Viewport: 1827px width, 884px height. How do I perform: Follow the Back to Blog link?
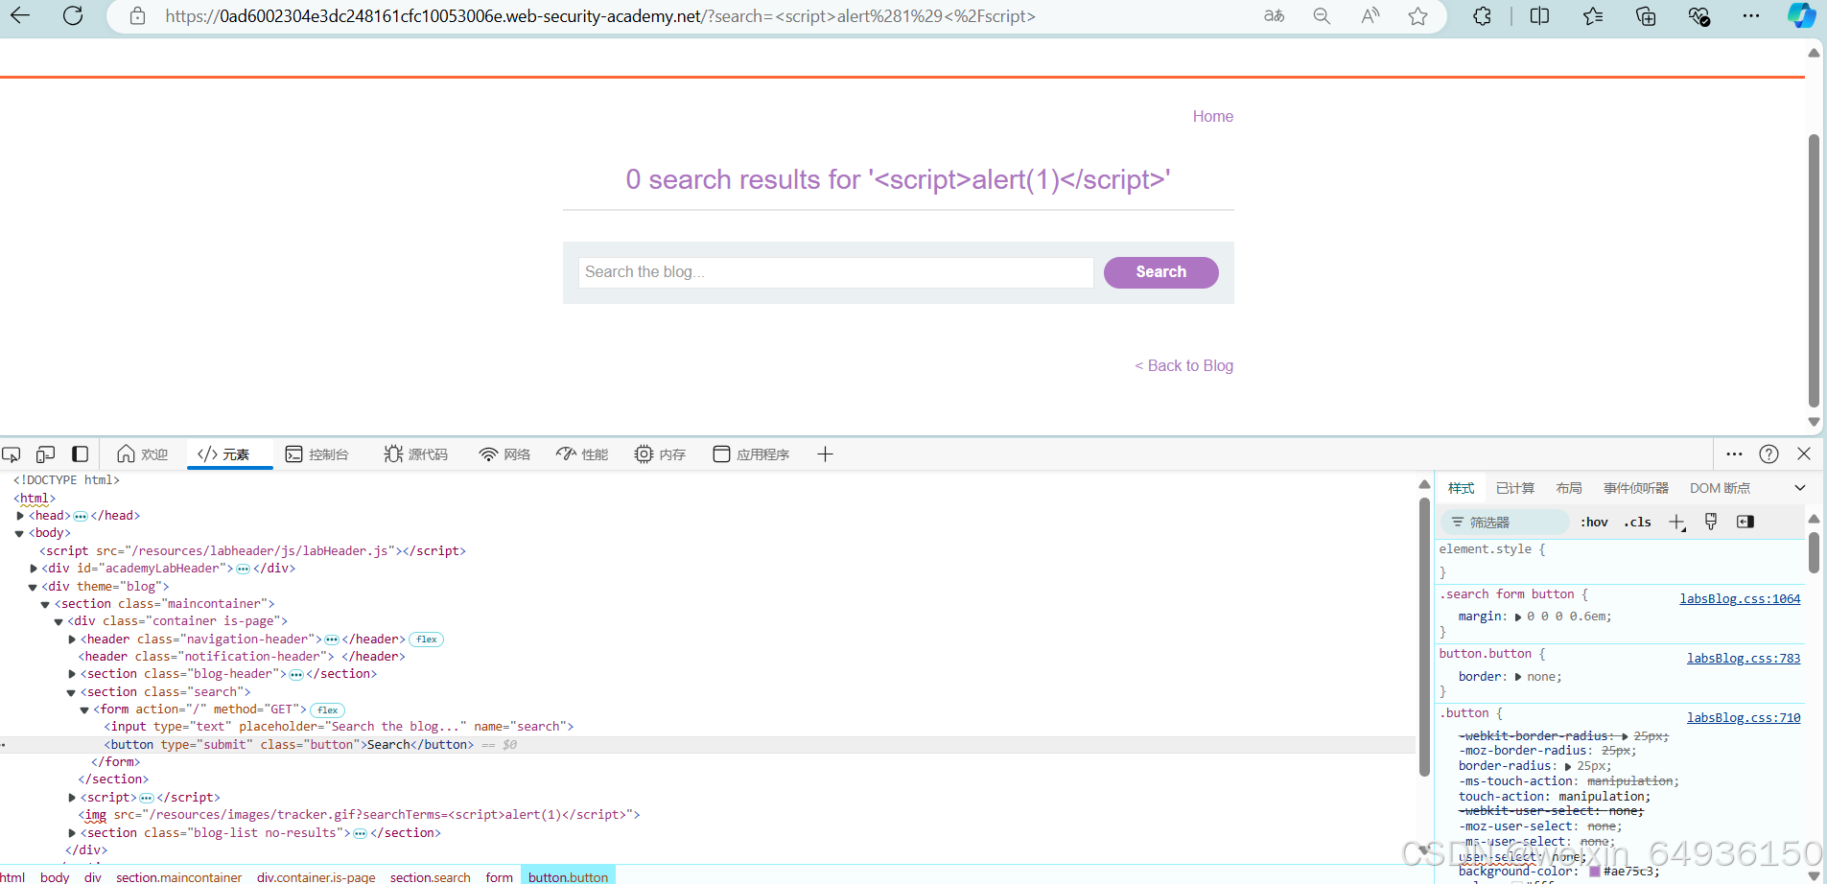tap(1184, 365)
